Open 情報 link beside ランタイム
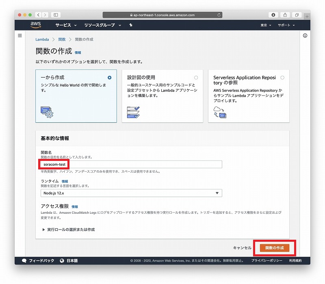The width and height of the screenshot is (325, 284). coord(65,181)
